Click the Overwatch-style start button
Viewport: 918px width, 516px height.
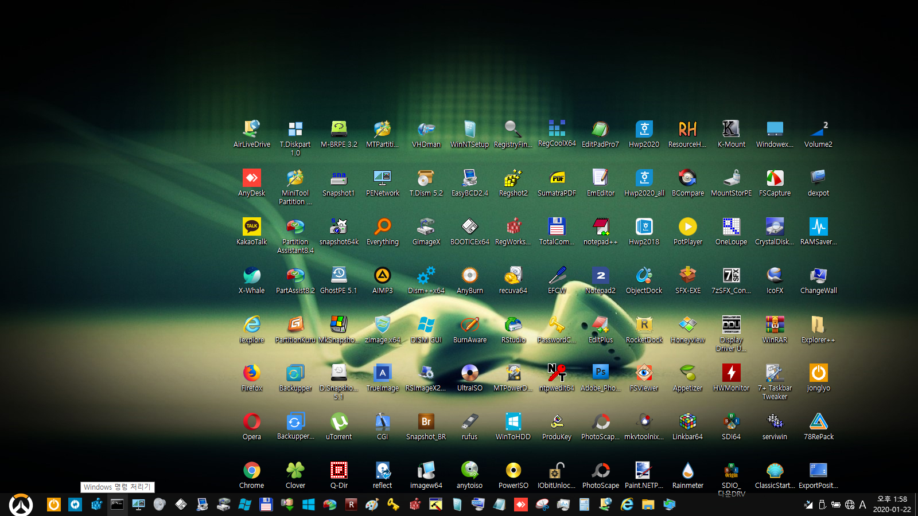pyautogui.click(x=21, y=505)
